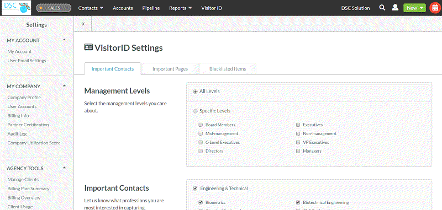Uncheck Engineering & Technical checkbox
This screenshot has height=210, width=442.
(x=195, y=189)
